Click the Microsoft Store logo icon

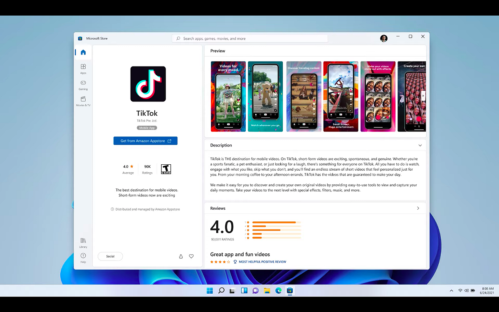(x=80, y=38)
